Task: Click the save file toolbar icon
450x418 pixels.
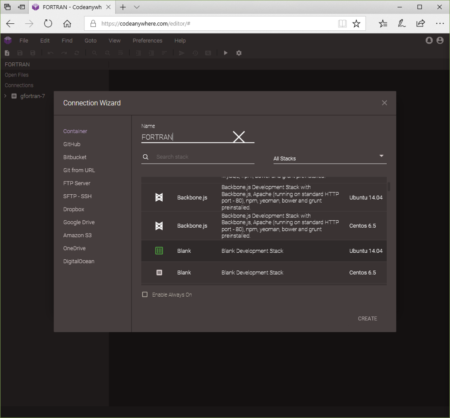Action: pyautogui.click(x=20, y=53)
